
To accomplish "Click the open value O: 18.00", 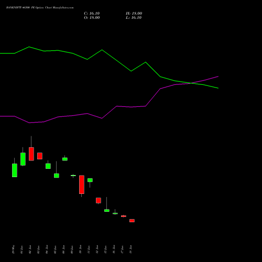I will tap(92, 18).
